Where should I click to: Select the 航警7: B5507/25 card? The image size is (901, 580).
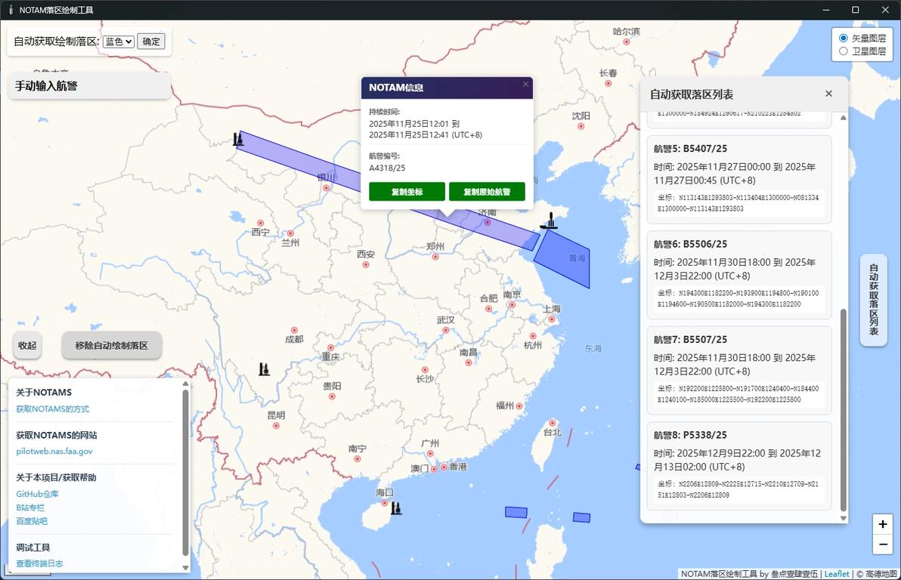tap(739, 370)
